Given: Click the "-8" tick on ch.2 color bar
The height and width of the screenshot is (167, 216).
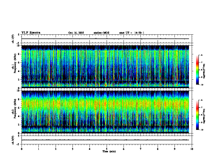Looking at the screenshot, I should [x=201, y=115].
